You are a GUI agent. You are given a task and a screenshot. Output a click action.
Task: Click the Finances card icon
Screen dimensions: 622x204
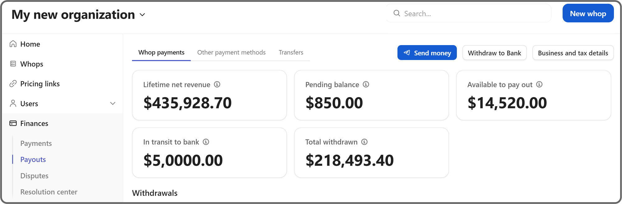(13, 123)
